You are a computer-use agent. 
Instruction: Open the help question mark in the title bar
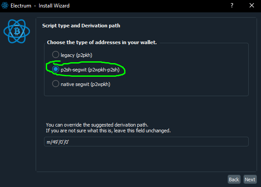tap(232, 5)
